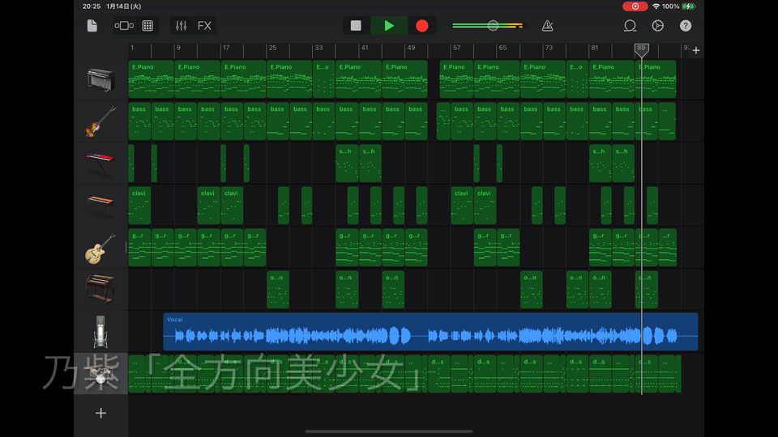Select the hollow-body guitar track icon
This screenshot has width=778, height=437.
(100, 248)
